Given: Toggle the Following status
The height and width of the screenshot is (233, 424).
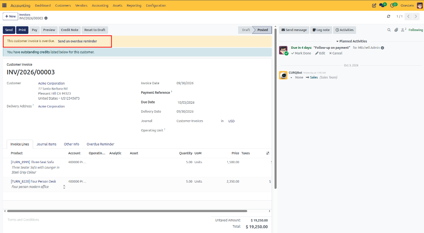Looking at the screenshot, I should click(416, 30).
